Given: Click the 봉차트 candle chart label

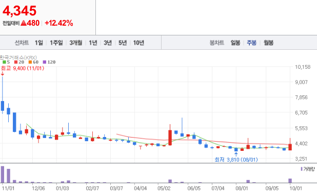Looking at the screenshot, I should coord(217,43).
